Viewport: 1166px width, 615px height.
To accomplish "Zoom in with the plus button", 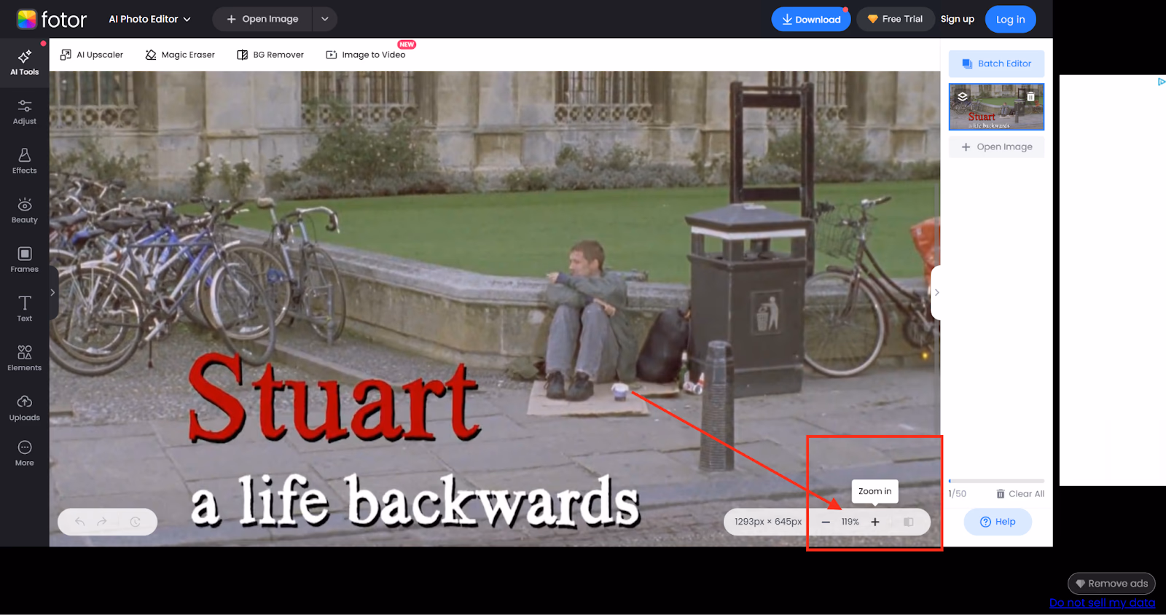I will [875, 522].
